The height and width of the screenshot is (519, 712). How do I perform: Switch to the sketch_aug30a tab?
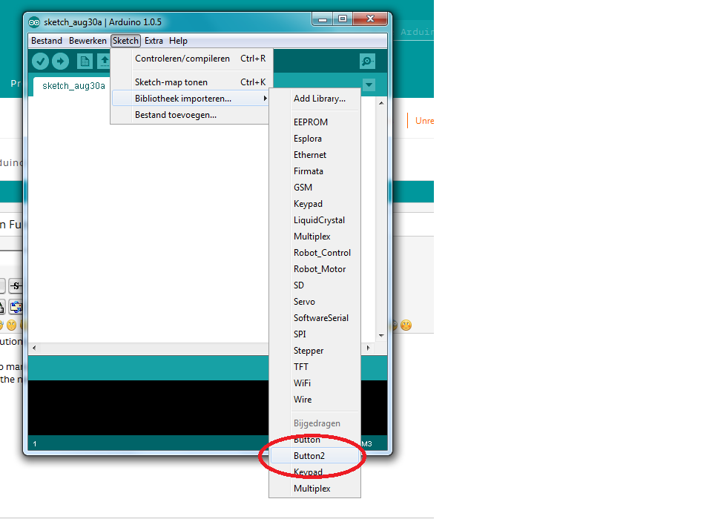click(70, 85)
